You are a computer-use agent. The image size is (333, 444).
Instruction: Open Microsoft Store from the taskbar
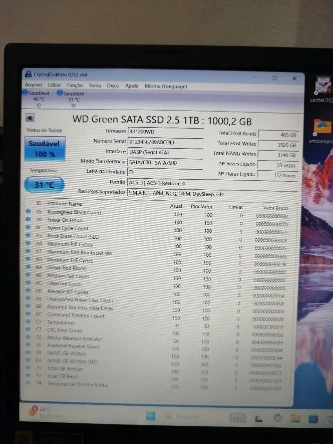click(313, 419)
